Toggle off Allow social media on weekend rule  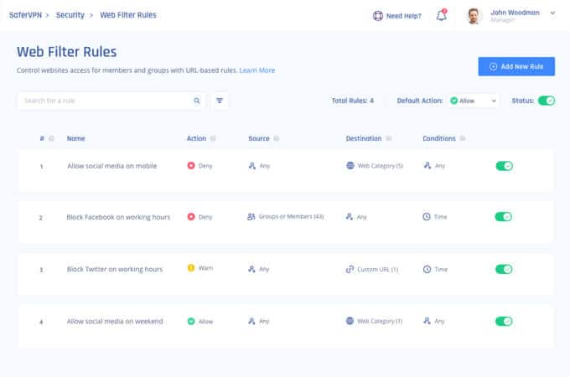point(504,321)
